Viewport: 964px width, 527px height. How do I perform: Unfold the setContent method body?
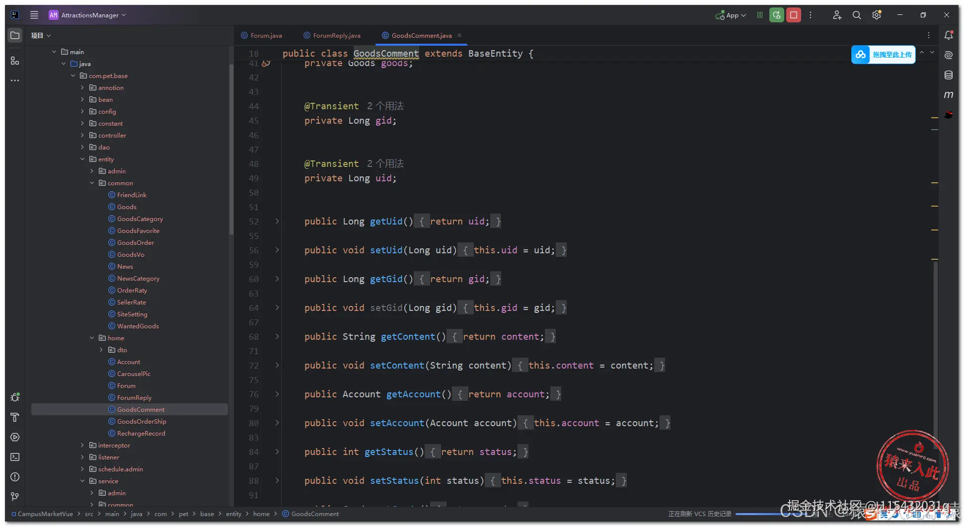(x=277, y=365)
